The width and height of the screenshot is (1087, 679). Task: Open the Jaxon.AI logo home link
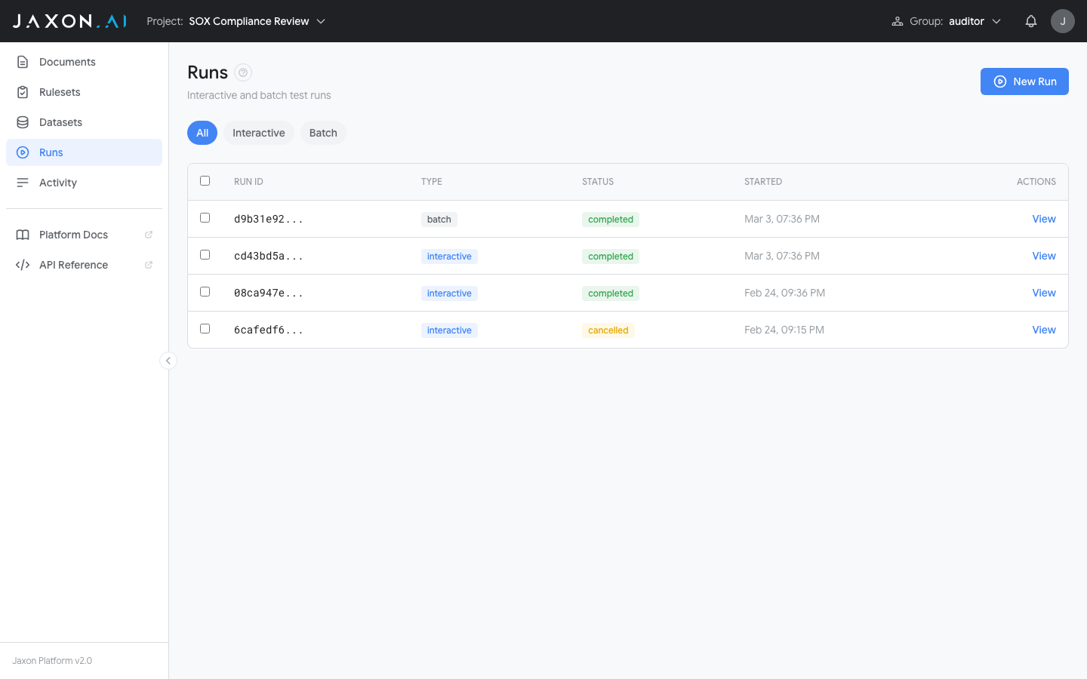pyautogui.click(x=69, y=20)
